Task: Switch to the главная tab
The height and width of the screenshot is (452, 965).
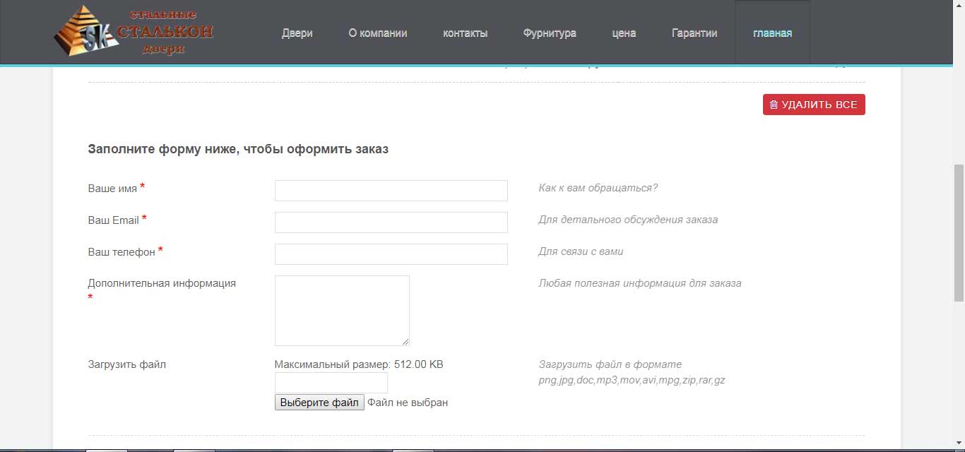Action: pyautogui.click(x=772, y=33)
